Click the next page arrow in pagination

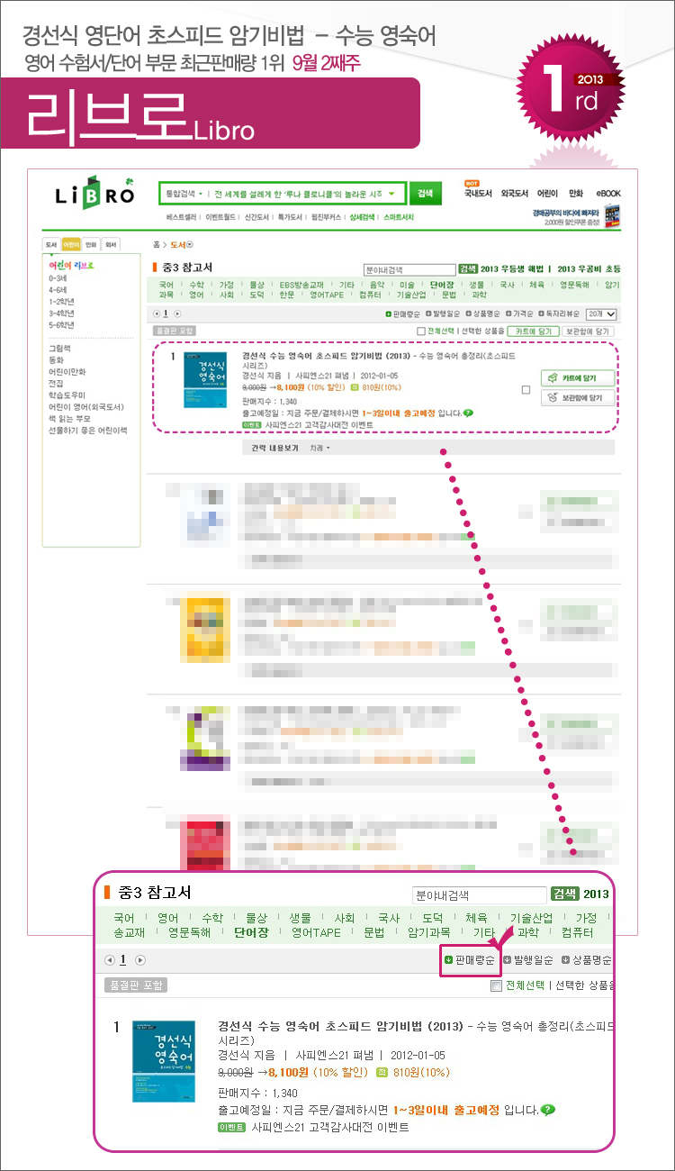[x=177, y=313]
